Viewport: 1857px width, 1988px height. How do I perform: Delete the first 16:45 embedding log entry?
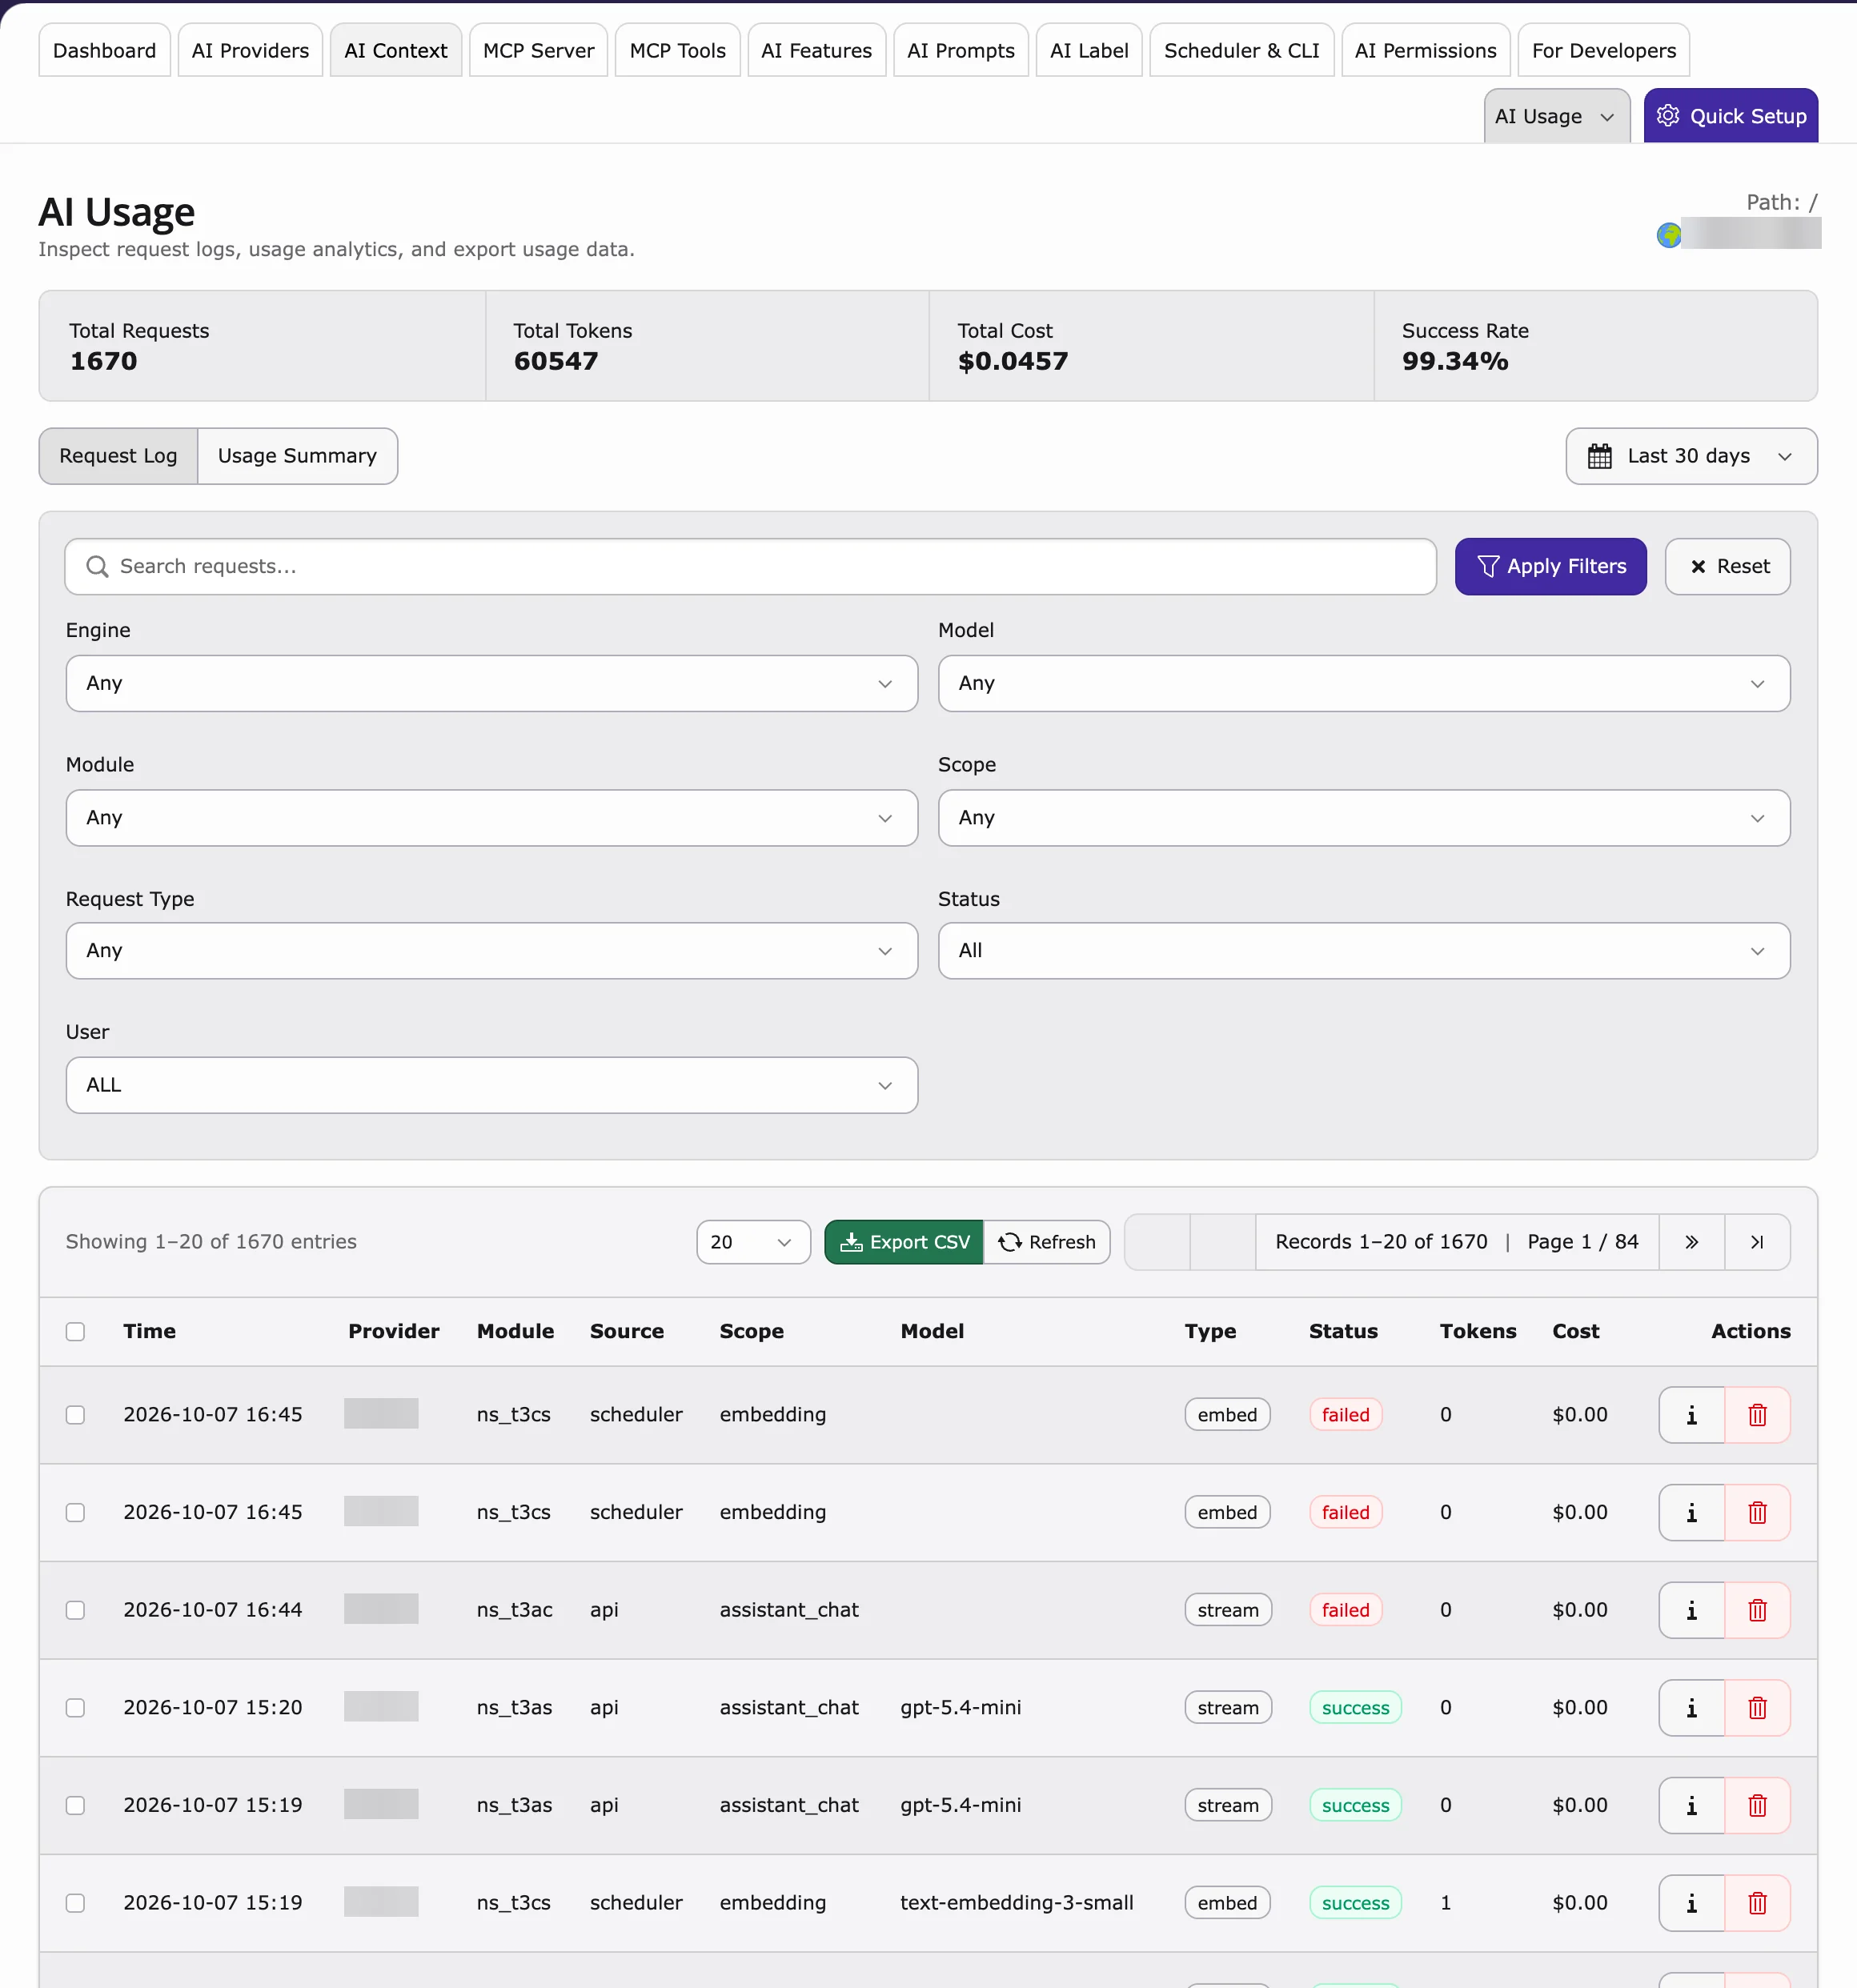pos(1757,1414)
